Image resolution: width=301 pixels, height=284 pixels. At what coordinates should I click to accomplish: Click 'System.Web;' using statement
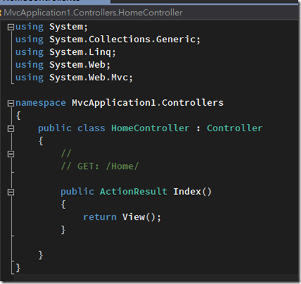(x=80, y=65)
